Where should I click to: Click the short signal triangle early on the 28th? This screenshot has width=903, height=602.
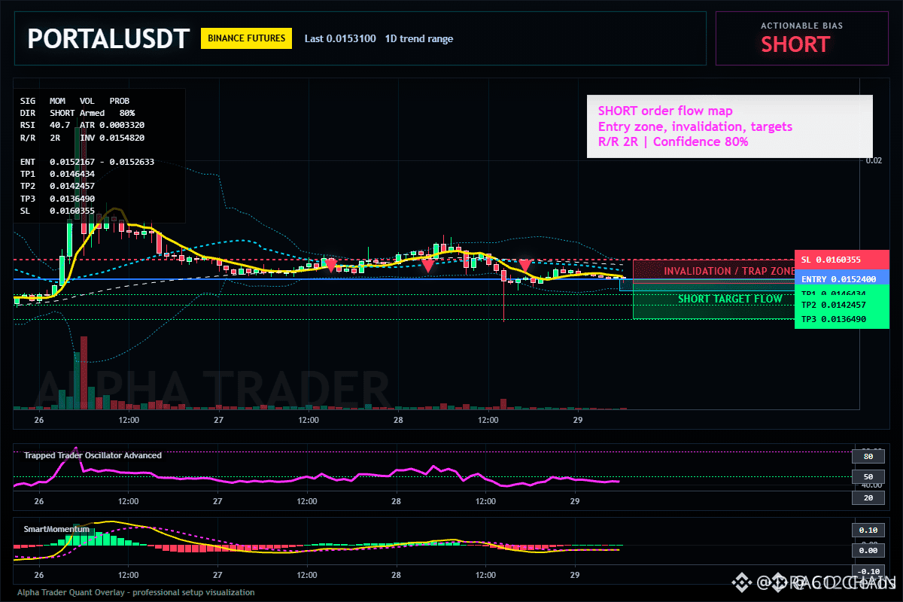tap(427, 265)
